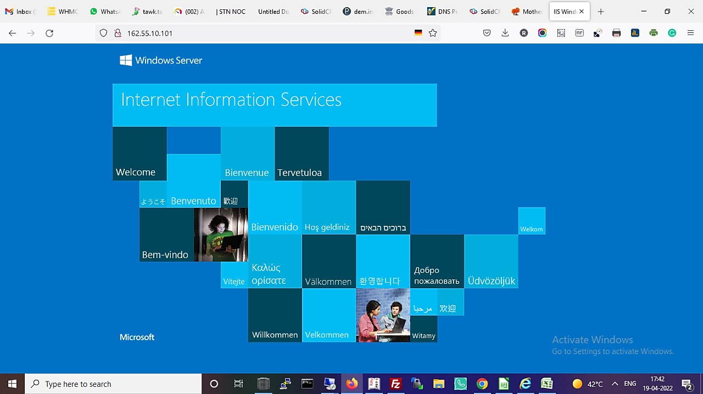703x394 pixels.
Task: Click the Benvenuto tile
Action: [x=193, y=181]
